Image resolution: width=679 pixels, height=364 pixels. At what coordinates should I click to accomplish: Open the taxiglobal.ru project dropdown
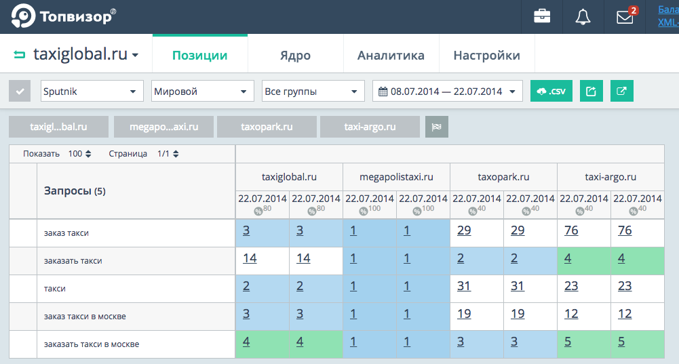[85, 54]
